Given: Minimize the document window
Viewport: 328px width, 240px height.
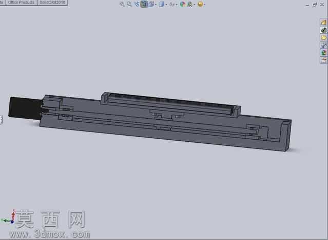Looking at the screenshot, I should [307, 5].
